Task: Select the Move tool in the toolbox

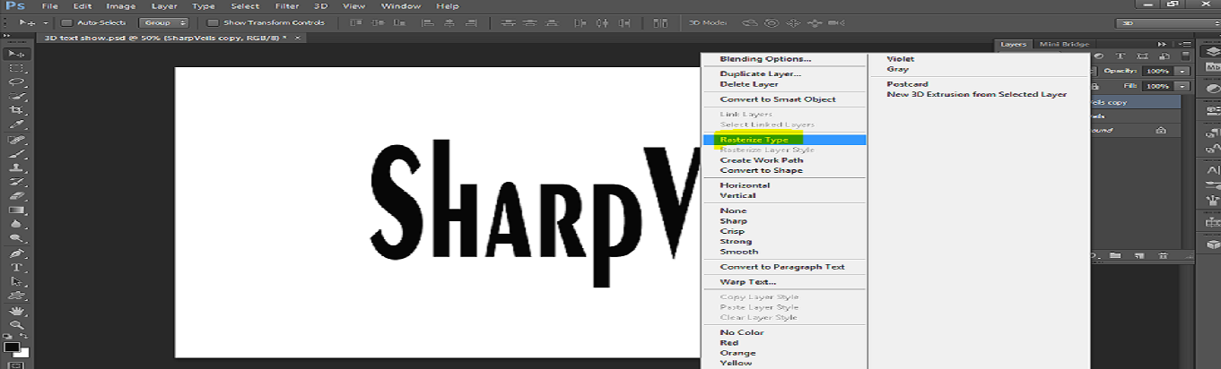Action: click(16, 54)
